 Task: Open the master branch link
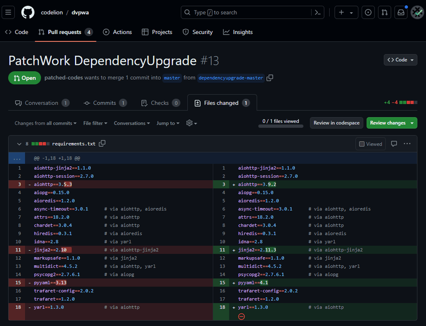[x=172, y=78]
